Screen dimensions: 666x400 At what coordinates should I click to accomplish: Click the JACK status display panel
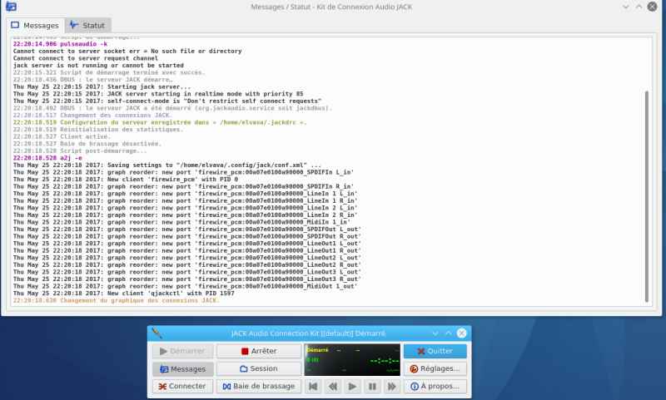(352, 360)
